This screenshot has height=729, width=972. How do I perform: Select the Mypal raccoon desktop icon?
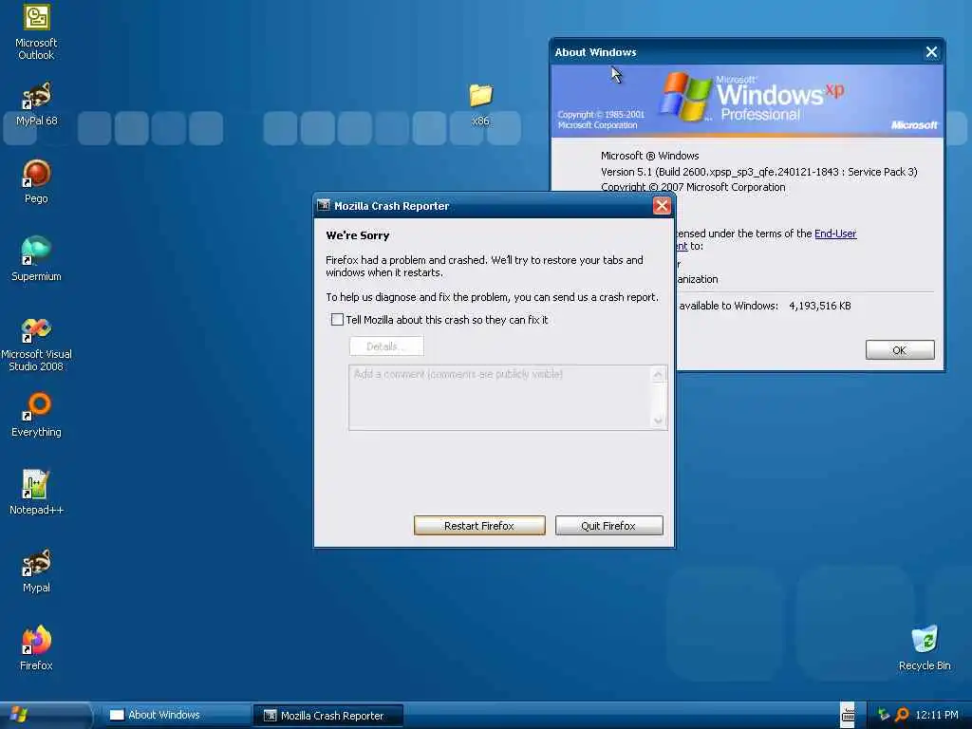[x=36, y=570]
